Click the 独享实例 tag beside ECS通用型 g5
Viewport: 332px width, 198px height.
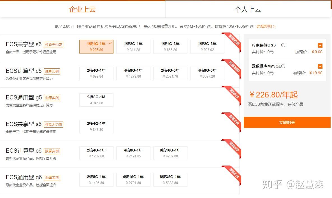point(52,98)
